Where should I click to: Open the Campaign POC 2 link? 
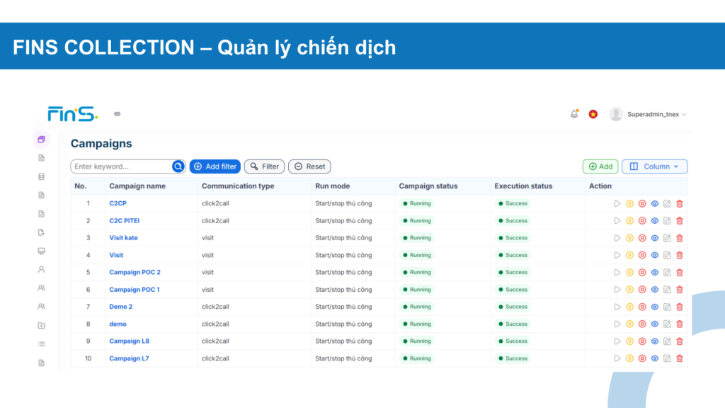[135, 272]
